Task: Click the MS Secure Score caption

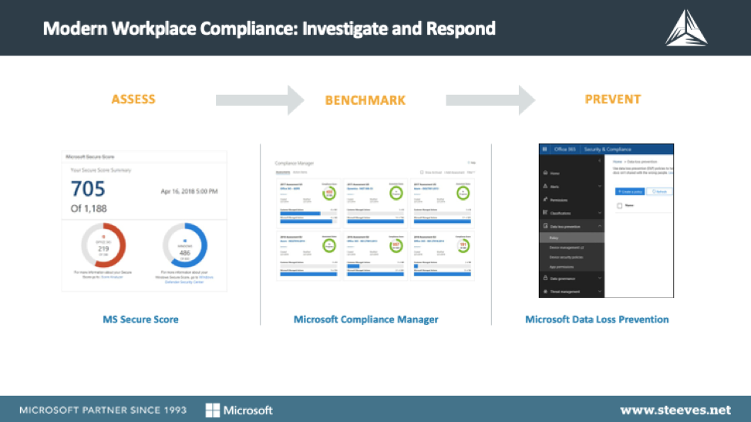Action: point(141,319)
